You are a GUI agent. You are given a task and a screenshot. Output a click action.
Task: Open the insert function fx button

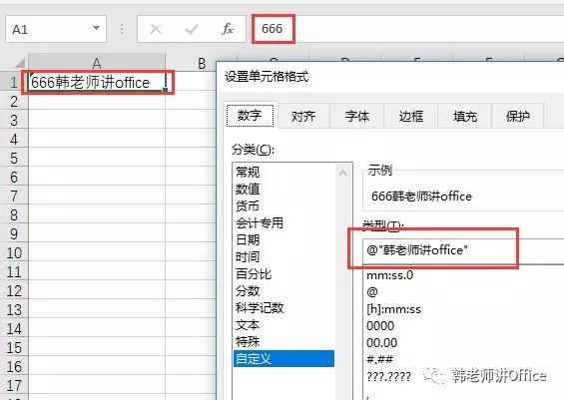228,29
